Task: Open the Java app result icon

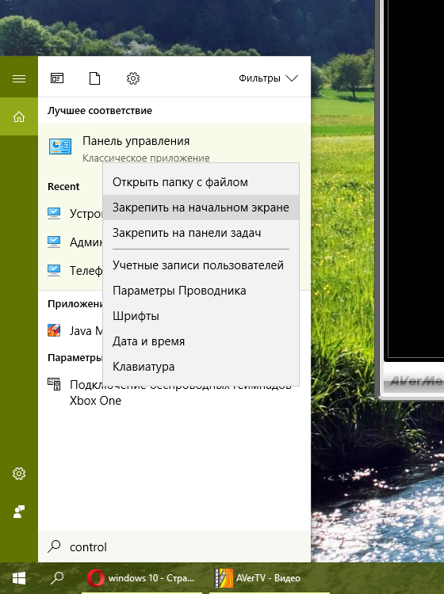Action: [x=54, y=330]
